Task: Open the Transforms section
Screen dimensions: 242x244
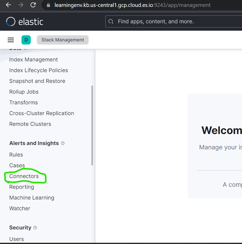Action: pos(24,103)
